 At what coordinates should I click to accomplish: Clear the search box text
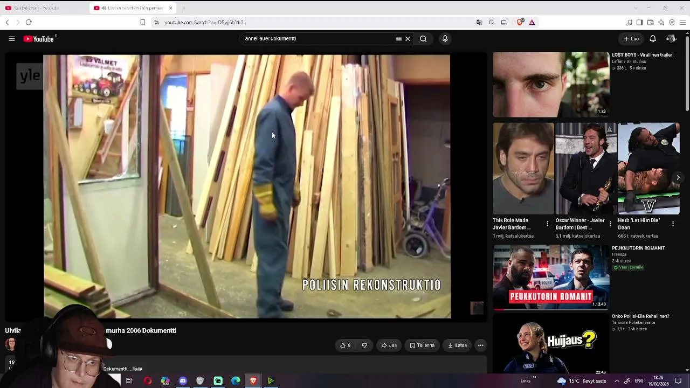[x=408, y=39]
